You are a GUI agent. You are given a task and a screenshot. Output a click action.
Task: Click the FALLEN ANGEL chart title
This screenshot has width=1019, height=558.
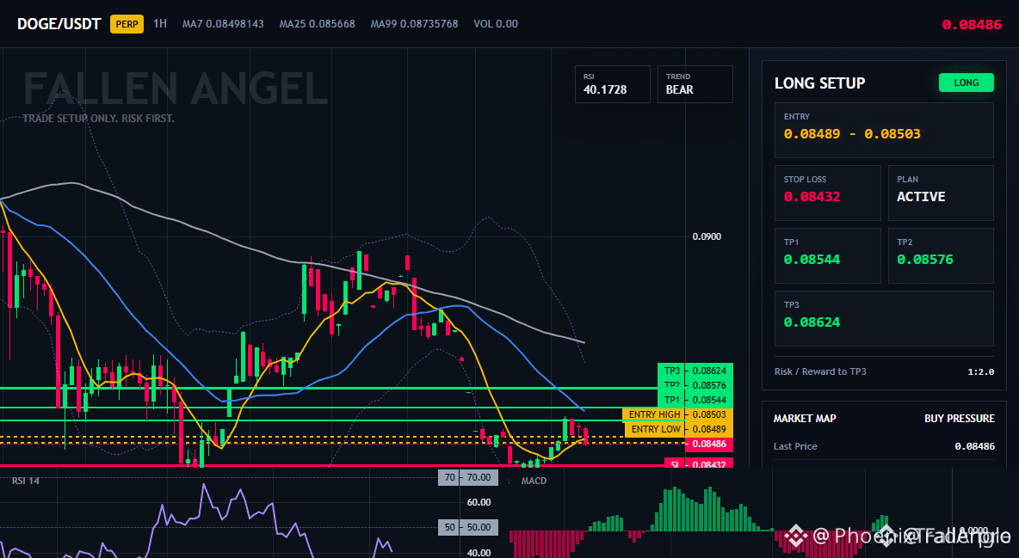tap(176, 89)
